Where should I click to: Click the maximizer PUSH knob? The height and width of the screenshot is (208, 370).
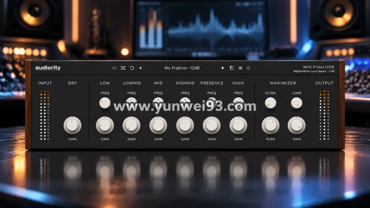(270, 125)
